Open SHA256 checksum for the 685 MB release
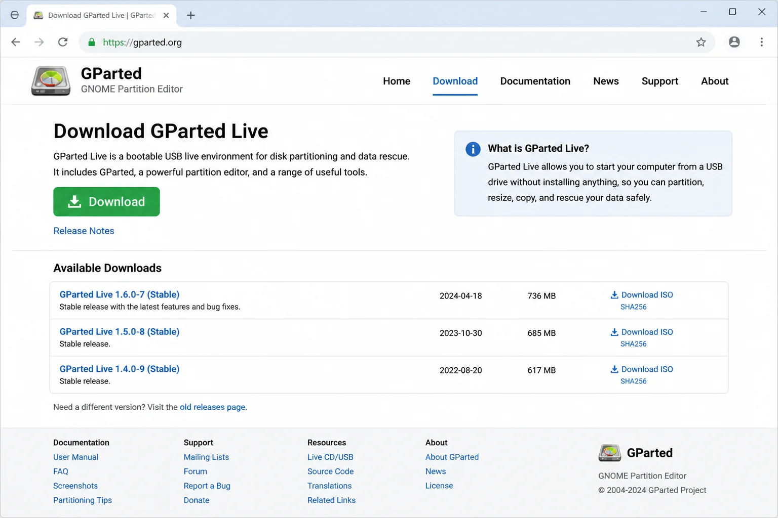 point(634,344)
